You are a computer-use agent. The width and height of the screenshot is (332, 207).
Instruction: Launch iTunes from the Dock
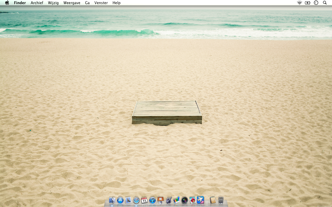click(152, 200)
